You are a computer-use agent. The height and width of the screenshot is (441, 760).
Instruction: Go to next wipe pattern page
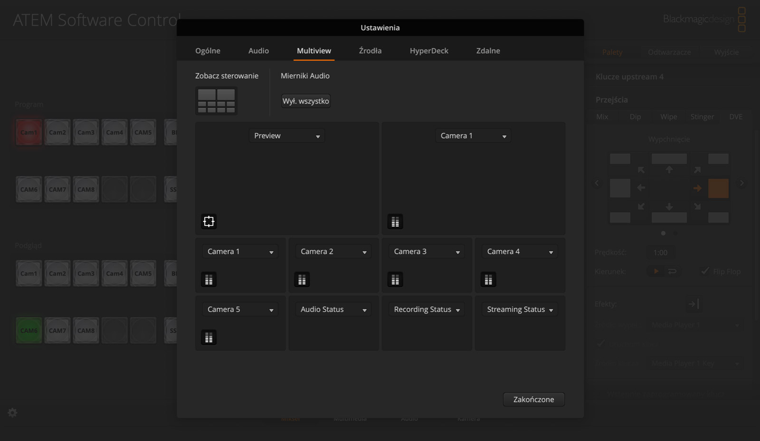coord(741,183)
